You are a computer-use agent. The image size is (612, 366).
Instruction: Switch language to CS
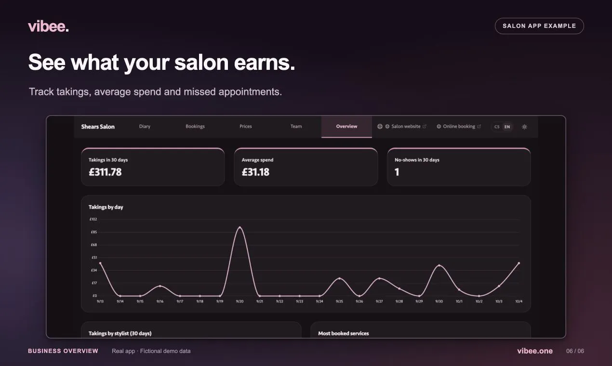[x=497, y=127]
